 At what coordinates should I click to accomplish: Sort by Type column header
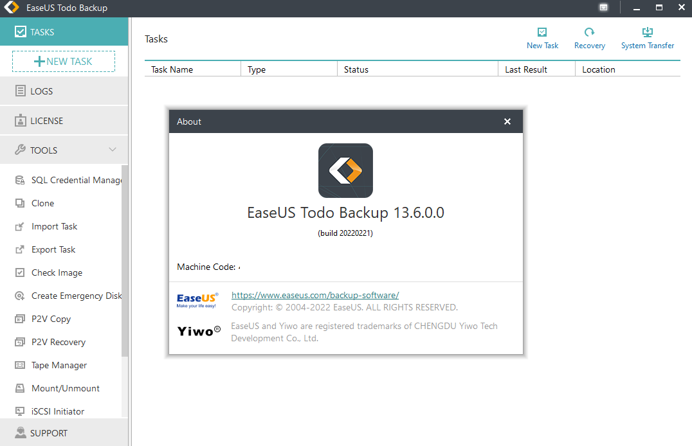289,69
